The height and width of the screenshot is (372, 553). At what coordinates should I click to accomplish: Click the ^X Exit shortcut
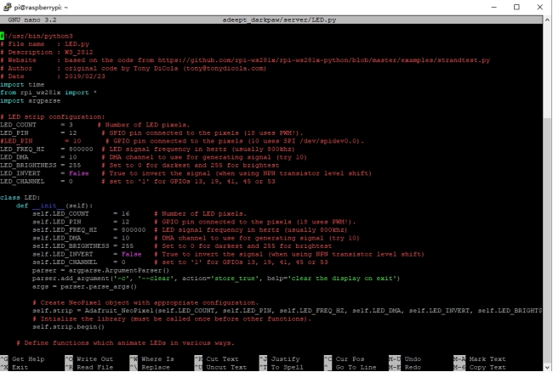14,367
